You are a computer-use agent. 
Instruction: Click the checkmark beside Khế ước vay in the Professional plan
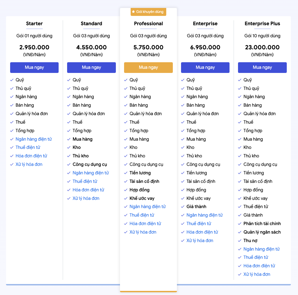(x=126, y=198)
